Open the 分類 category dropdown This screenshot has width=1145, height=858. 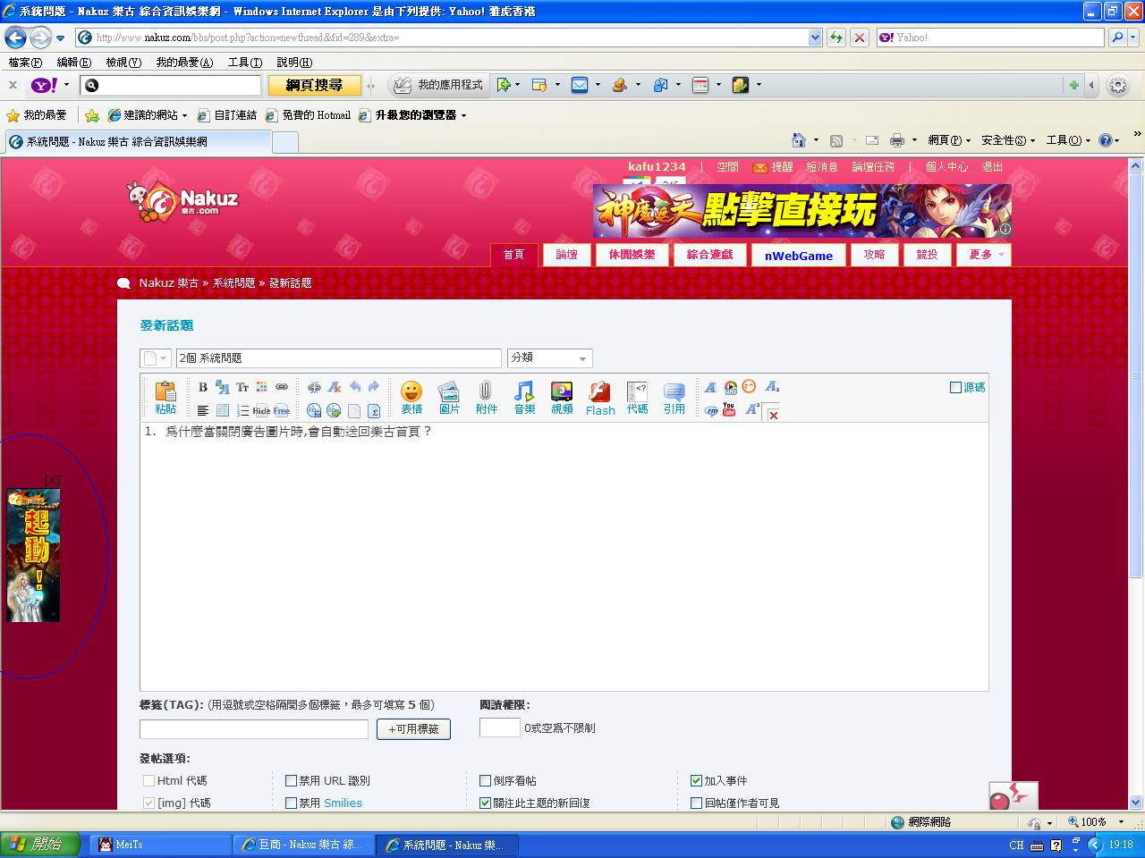click(x=549, y=357)
